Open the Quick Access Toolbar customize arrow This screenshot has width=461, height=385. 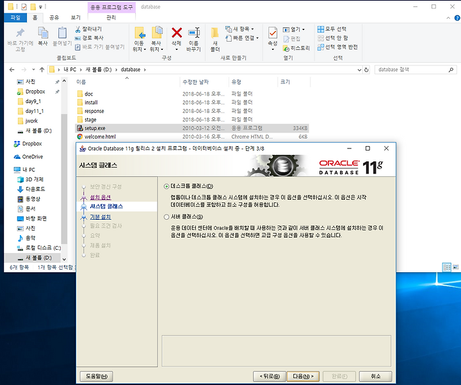click(x=40, y=7)
